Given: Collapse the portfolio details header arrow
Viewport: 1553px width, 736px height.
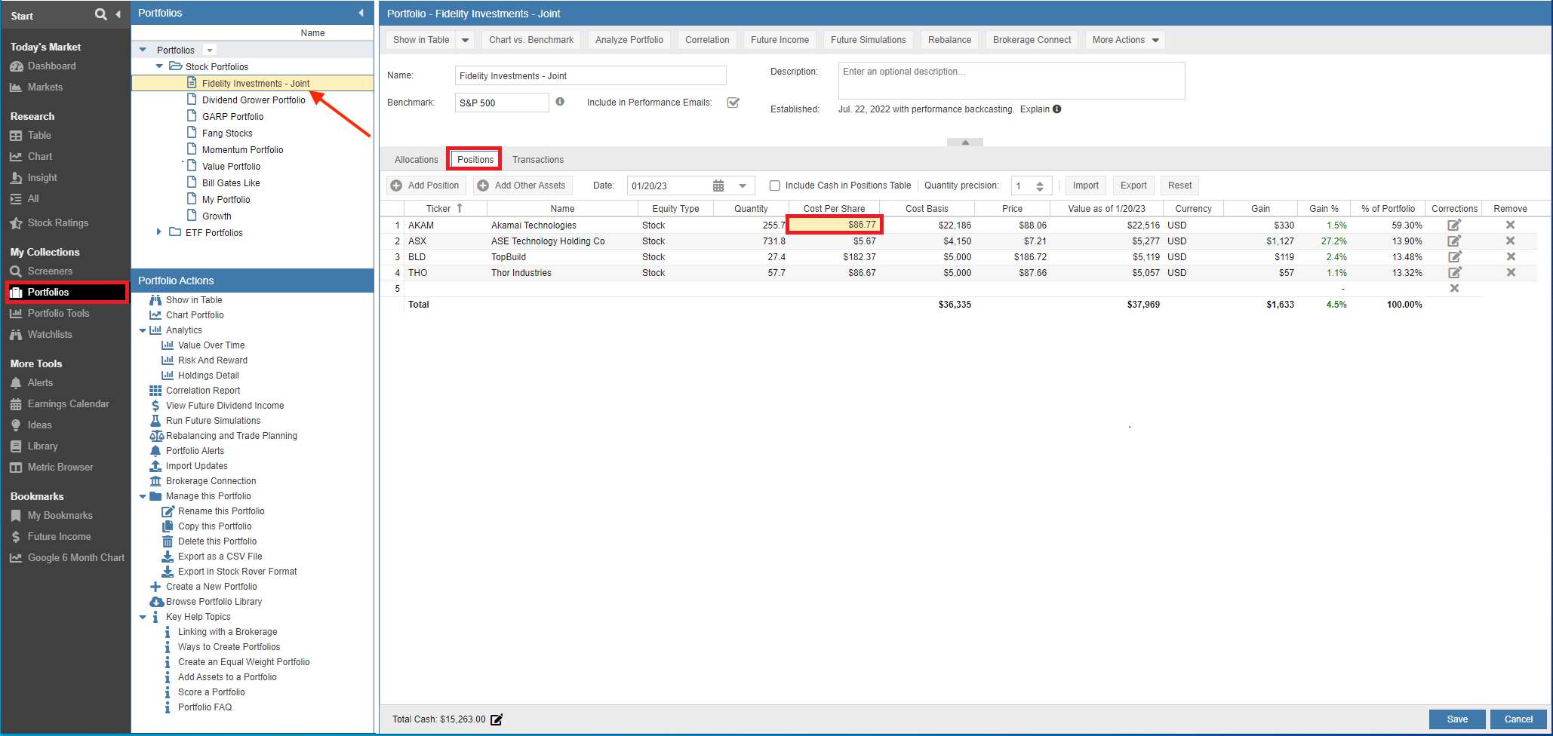Looking at the screenshot, I should (965, 142).
